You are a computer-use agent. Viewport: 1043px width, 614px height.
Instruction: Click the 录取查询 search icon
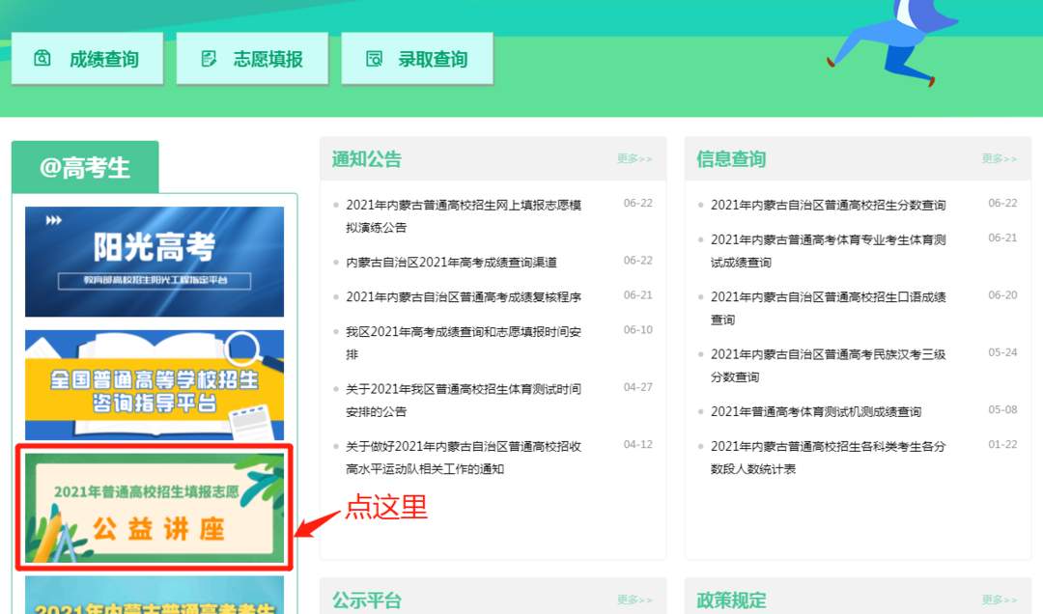374,59
